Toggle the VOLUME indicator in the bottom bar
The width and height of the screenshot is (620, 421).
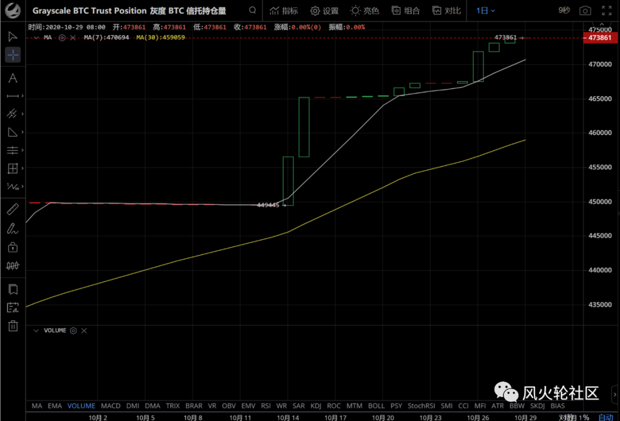point(82,406)
